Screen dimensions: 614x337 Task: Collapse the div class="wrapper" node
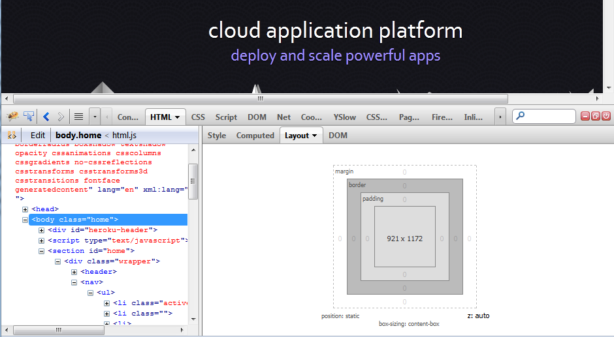click(58, 261)
